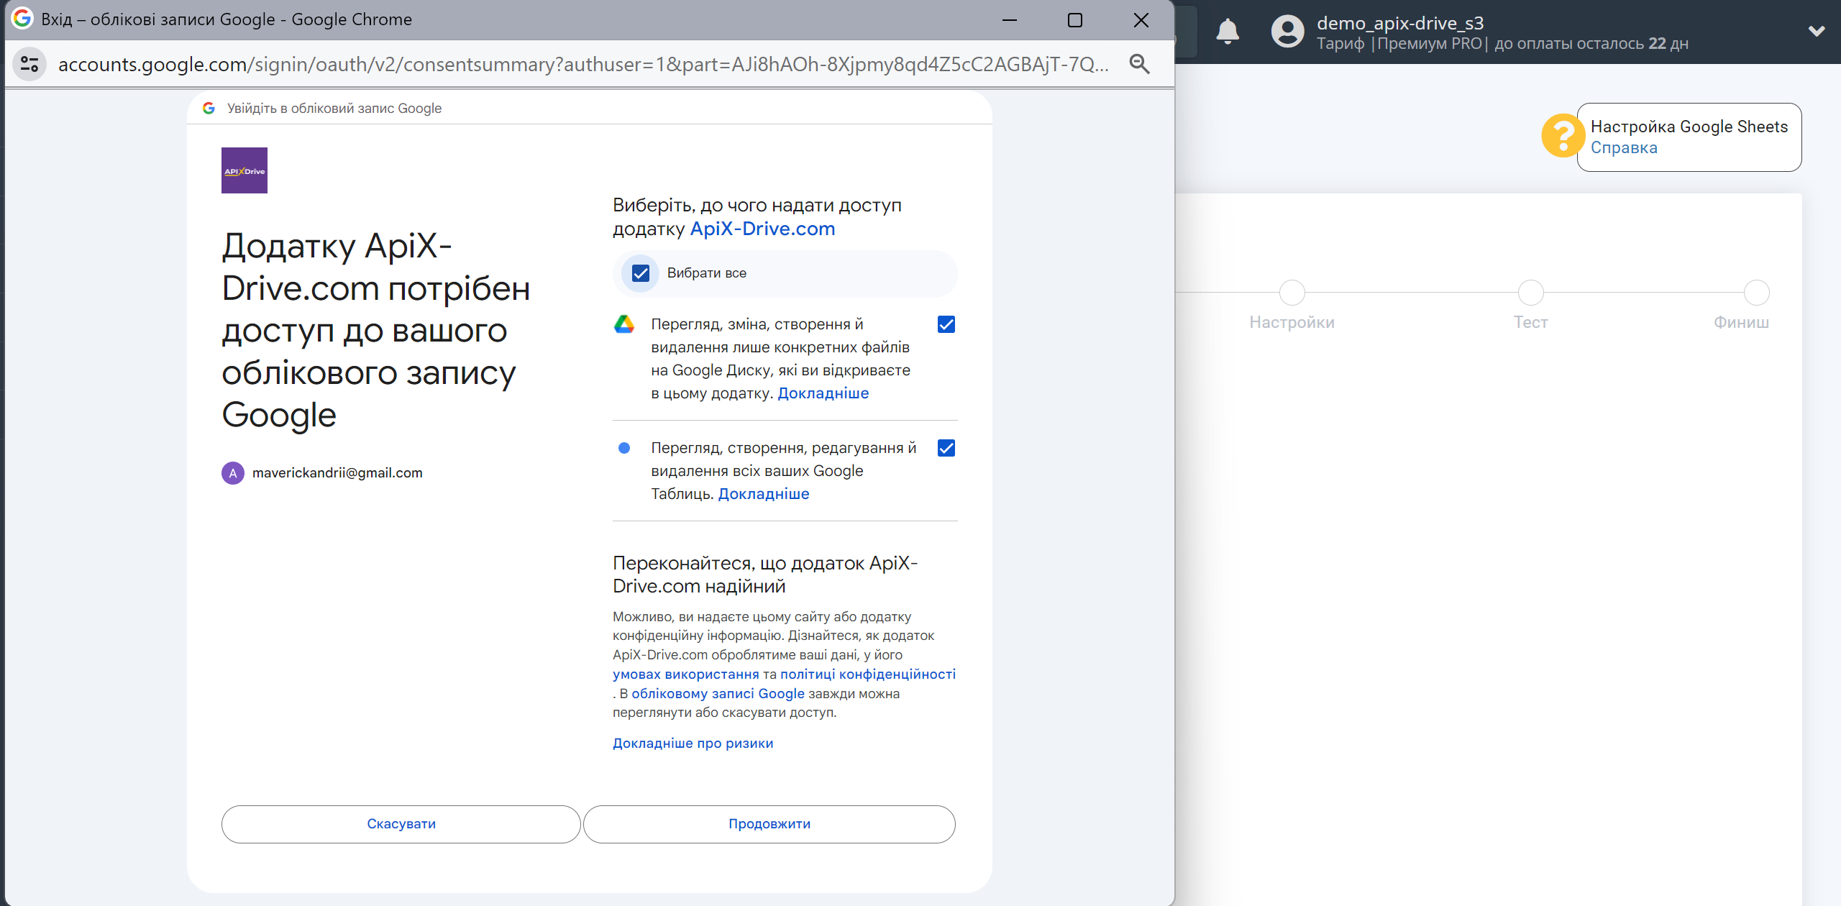
Task: Click the site settings icon in the address bar
Action: click(29, 64)
